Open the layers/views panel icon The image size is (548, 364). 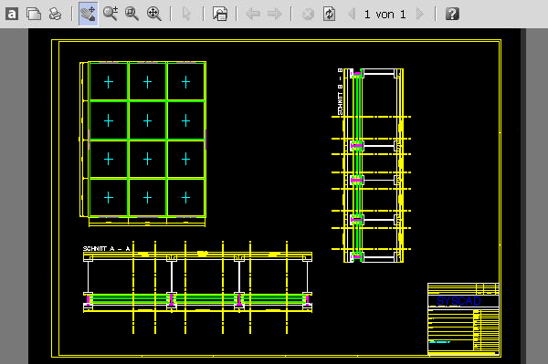pyautogui.click(x=220, y=14)
